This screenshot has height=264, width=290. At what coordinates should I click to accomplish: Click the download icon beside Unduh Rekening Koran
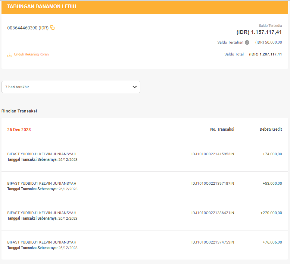[x=10, y=55]
